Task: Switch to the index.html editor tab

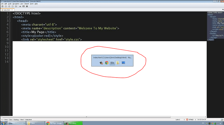Action: (7, 10)
